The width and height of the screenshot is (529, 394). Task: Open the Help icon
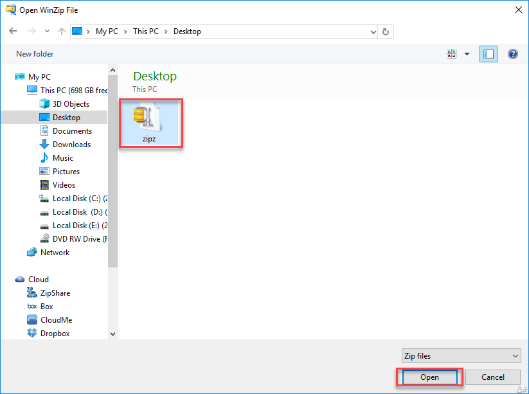[513, 54]
